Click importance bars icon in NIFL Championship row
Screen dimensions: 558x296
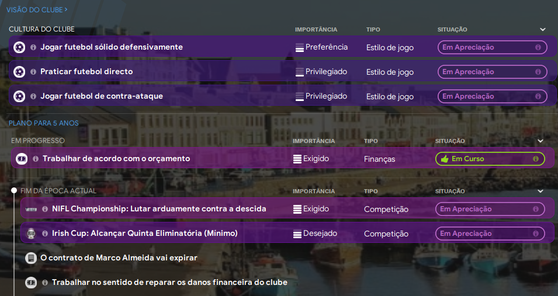[x=297, y=209]
